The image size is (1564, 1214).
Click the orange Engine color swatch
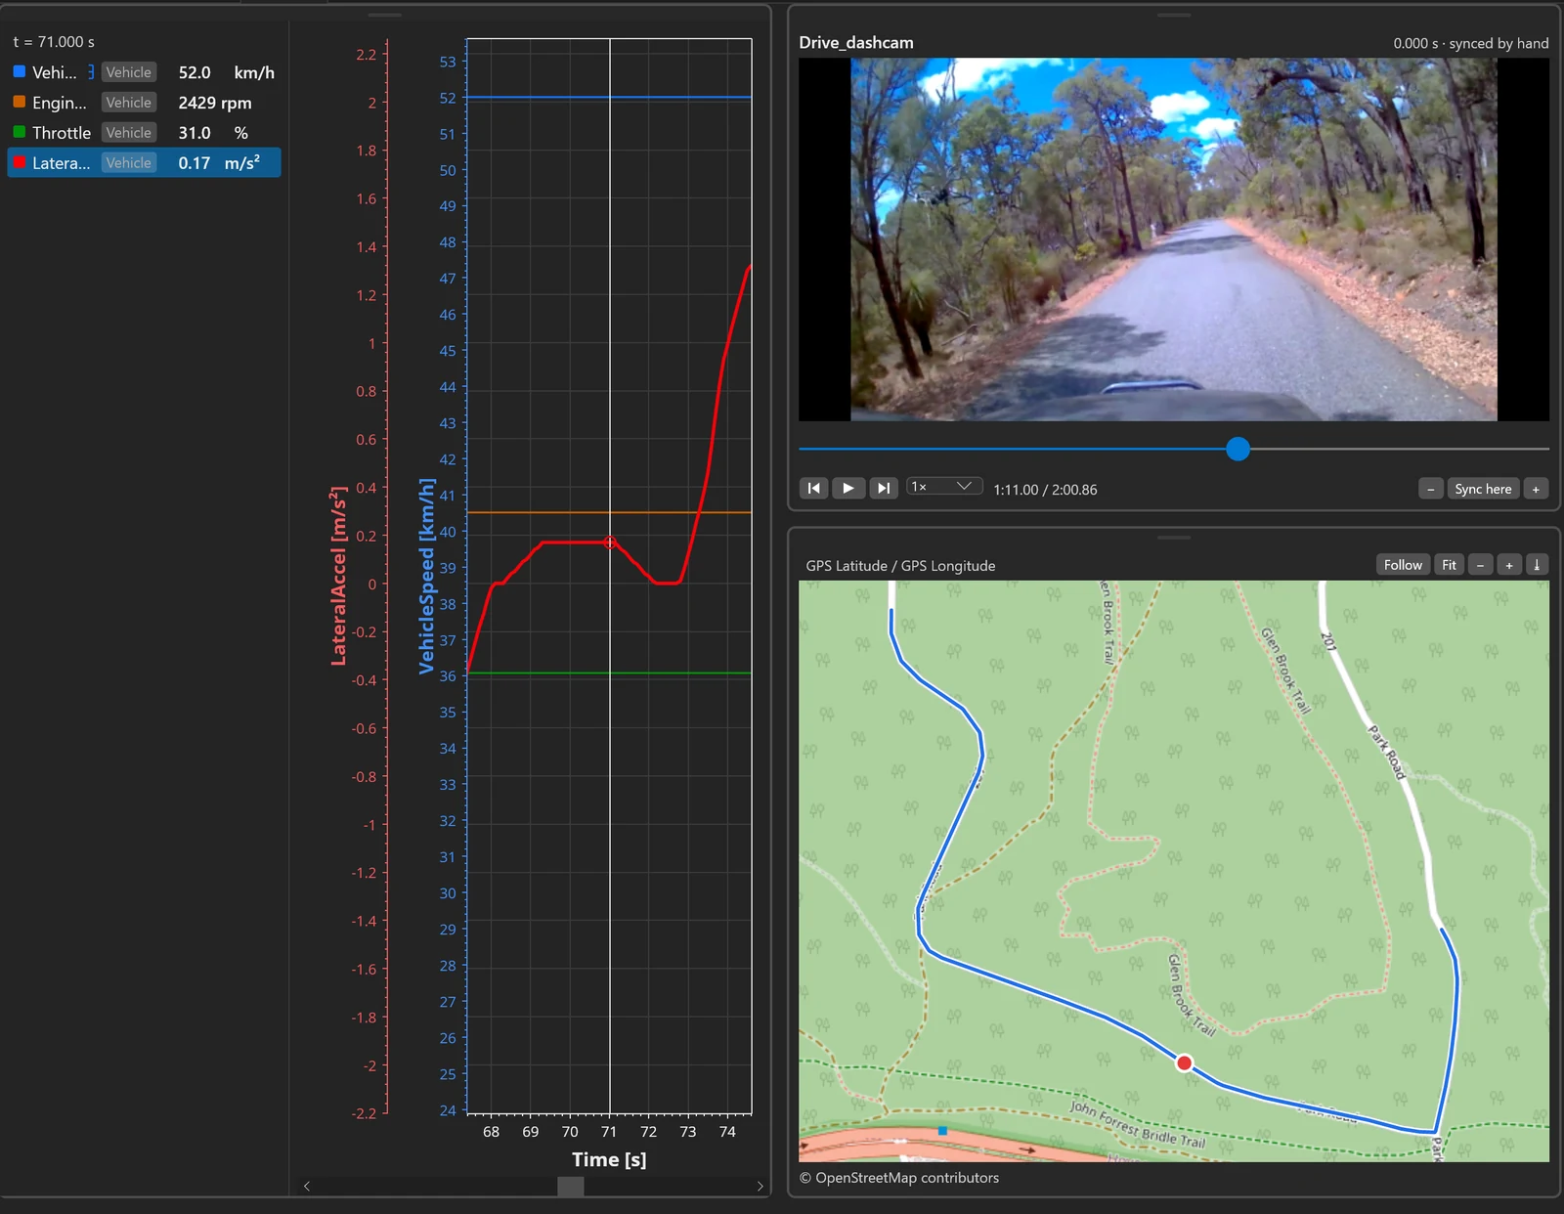click(x=19, y=102)
